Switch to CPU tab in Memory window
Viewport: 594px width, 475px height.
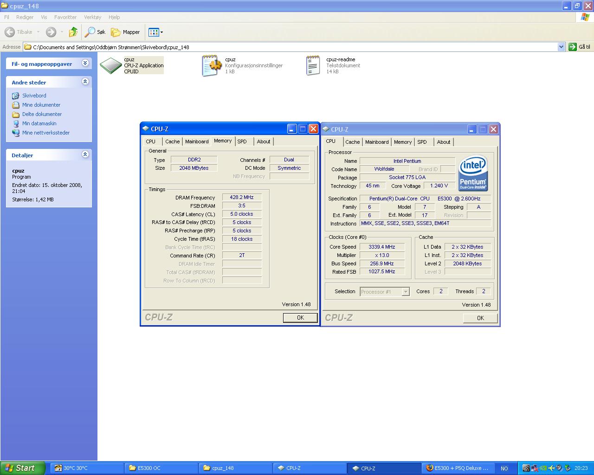click(x=151, y=141)
